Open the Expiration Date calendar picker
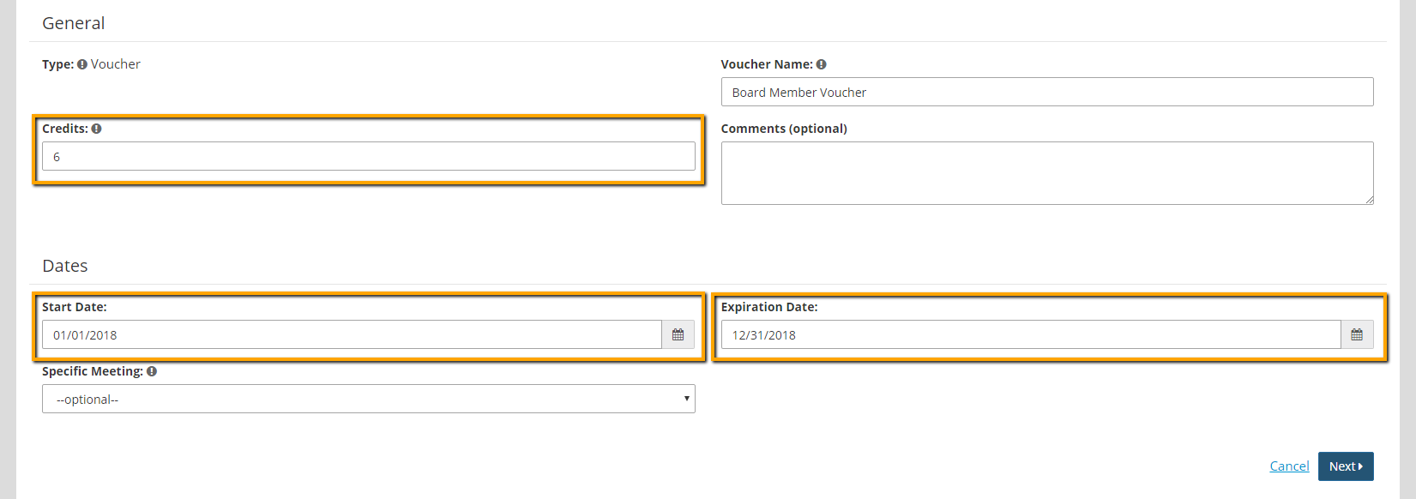1416x499 pixels. pyautogui.click(x=1357, y=334)
